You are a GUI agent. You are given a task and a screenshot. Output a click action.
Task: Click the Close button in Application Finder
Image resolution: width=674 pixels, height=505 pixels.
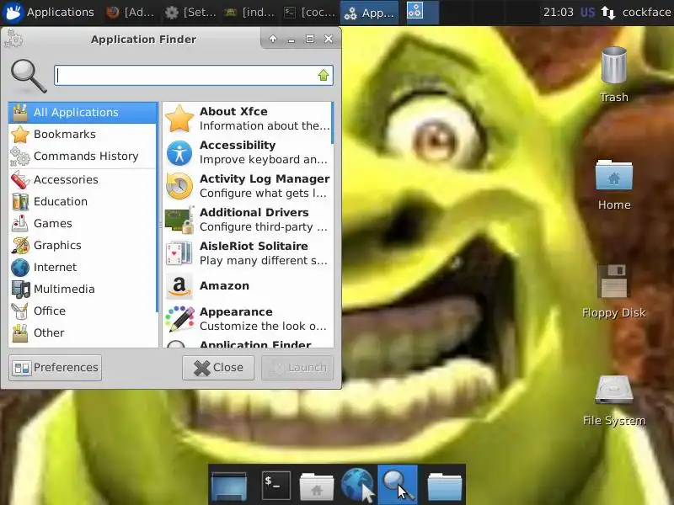(218, 368)
